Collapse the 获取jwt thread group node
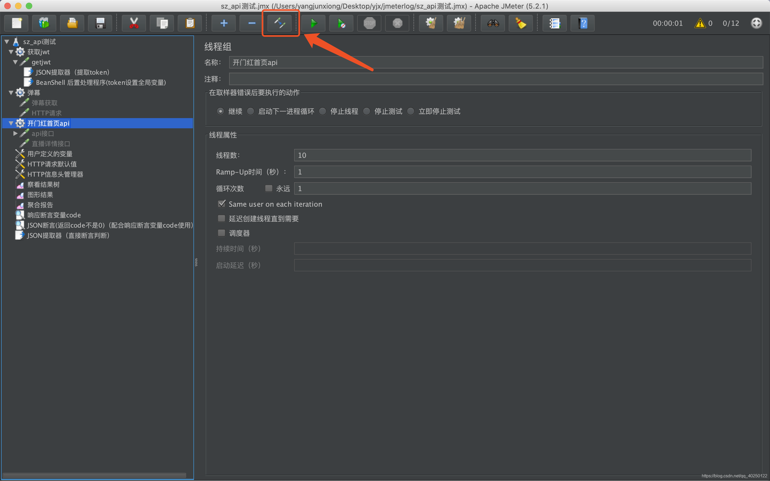This screenshot has width=770, height=481. point(11,52)
